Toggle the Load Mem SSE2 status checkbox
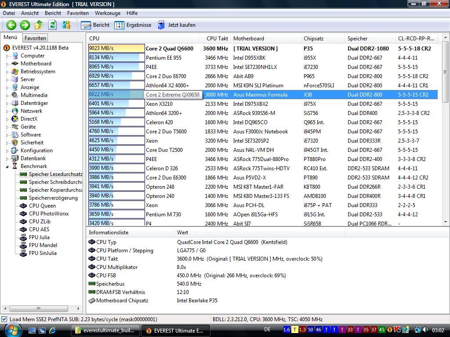 [x=4, y=319]
